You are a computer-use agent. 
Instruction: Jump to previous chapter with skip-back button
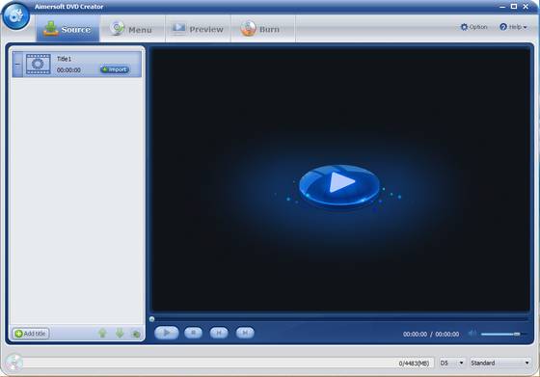(219, 333)
